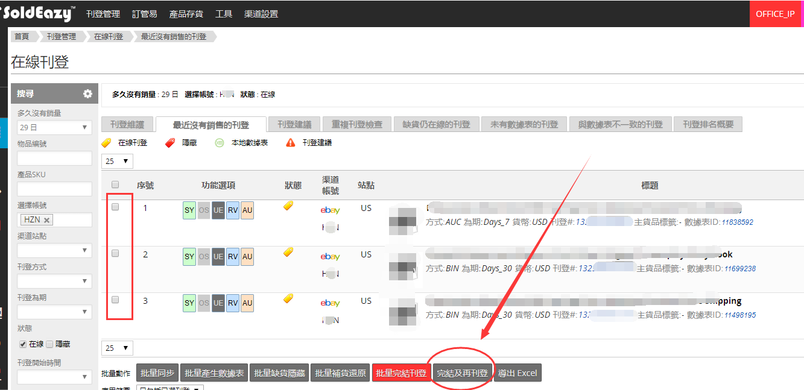This screenshot has height=390, width=804.
Task: Open the 多久沒有銷量 29 日 dropdown
Action: click(x=54, y=127)
